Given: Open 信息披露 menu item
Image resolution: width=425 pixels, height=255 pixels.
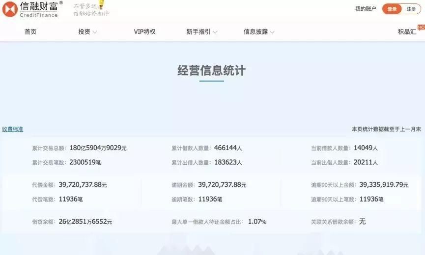Looking at the screenshot, I should pyautogui.click(x=255, y=32).
